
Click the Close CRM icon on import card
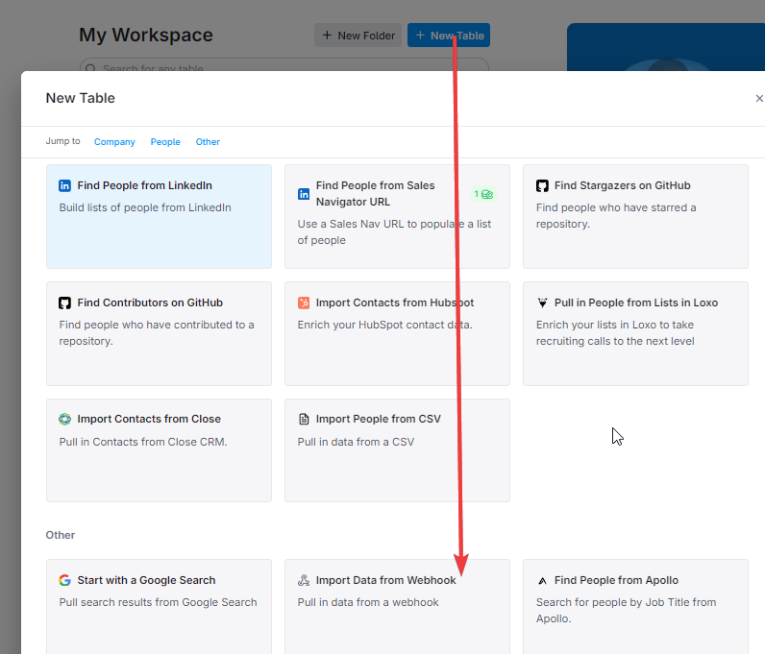pyautogui.click(x=65, y=420)
